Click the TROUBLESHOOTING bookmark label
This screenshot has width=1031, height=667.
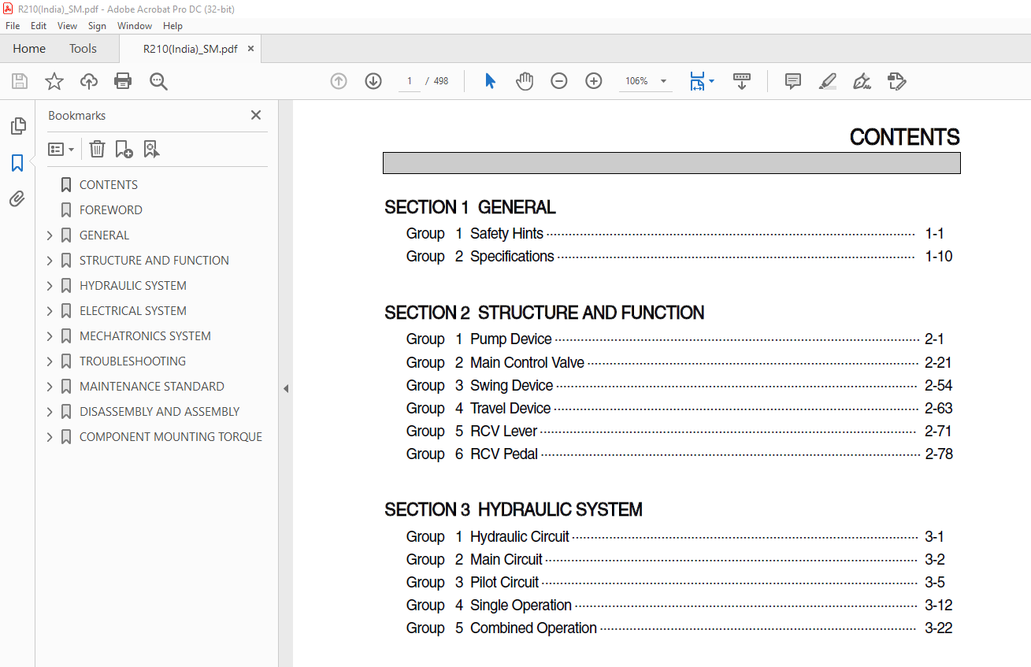(133, 361)
